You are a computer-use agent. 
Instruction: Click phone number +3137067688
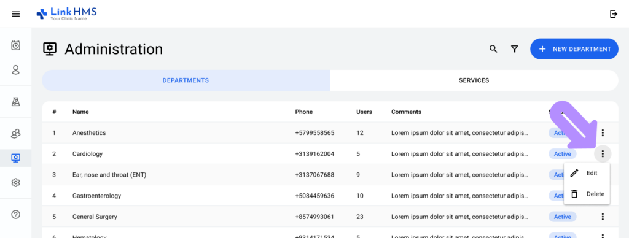tap(314, 175)
